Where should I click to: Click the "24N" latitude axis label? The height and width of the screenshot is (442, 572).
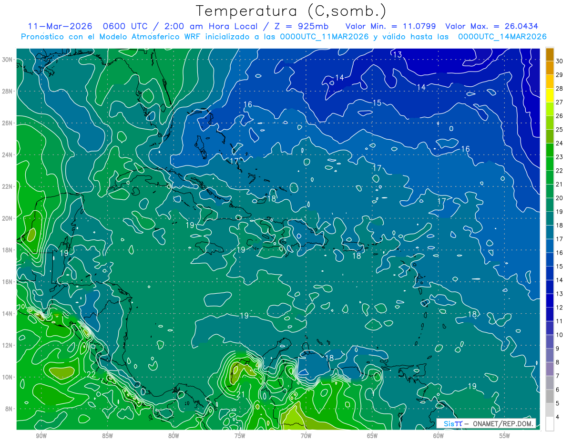[x=7, y=155]
